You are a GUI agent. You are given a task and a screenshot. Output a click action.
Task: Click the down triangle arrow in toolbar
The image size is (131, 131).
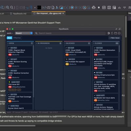(124, 8)
